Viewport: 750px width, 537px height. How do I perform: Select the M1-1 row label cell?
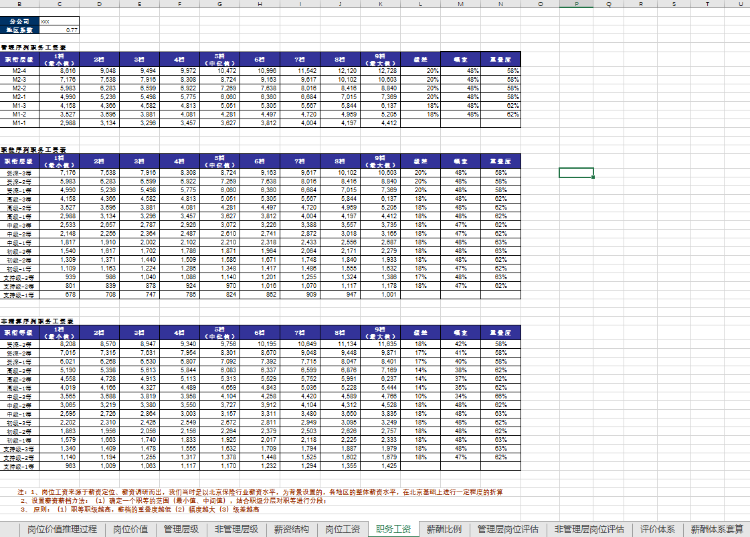tap(19, 123)
